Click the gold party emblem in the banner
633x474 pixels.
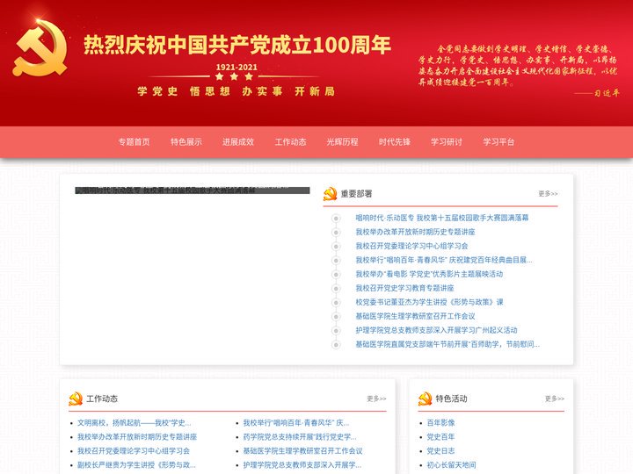(x=40, y=48)
